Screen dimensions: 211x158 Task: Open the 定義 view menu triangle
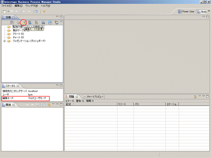tap(61, 22)
